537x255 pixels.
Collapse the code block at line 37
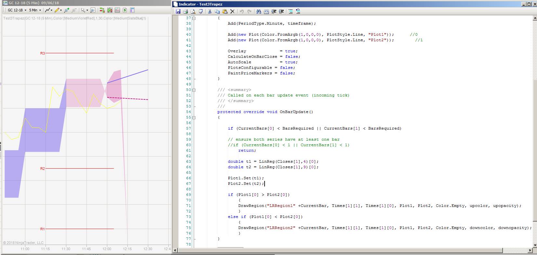[194, 18]
